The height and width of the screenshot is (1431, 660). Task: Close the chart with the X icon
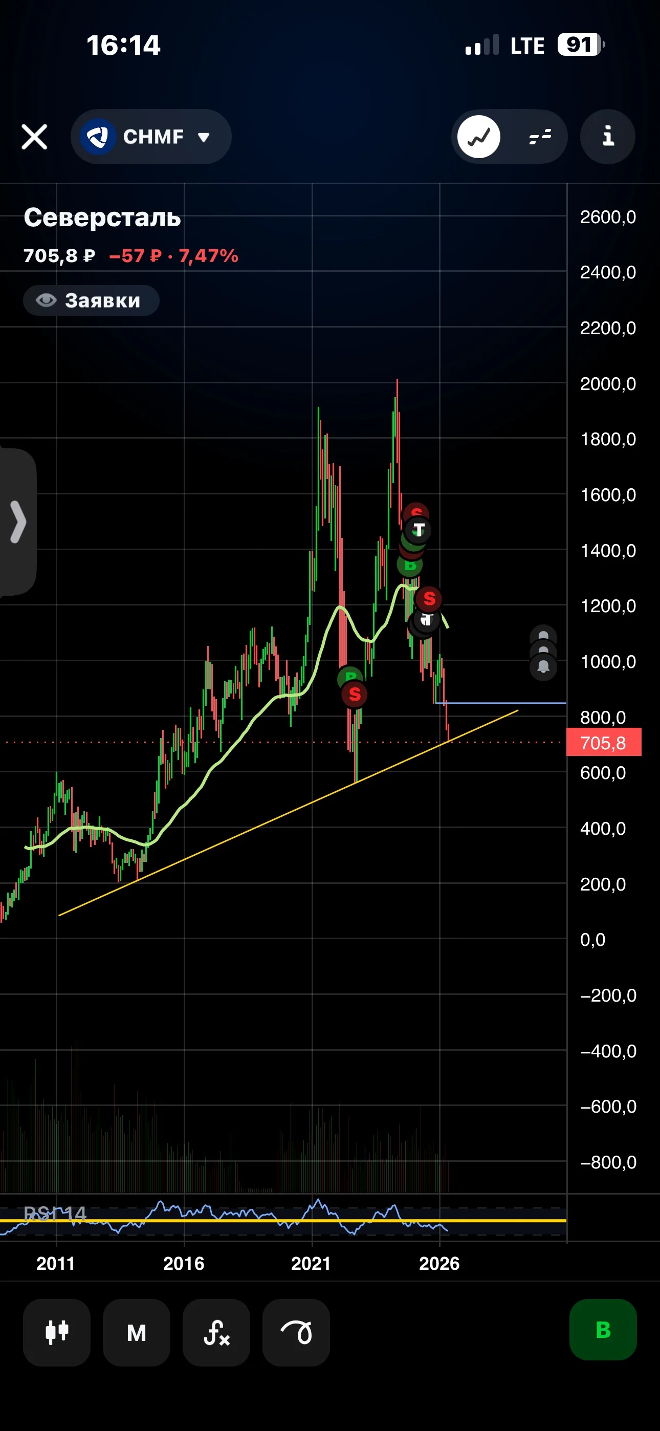34,137
